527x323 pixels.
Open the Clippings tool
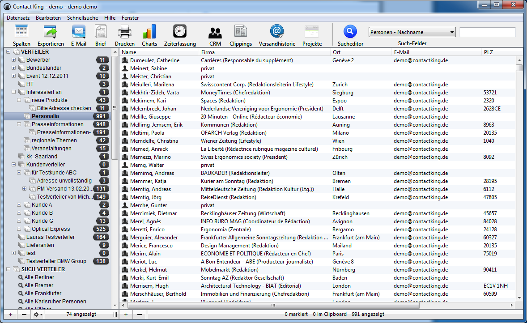pos(241,35)
